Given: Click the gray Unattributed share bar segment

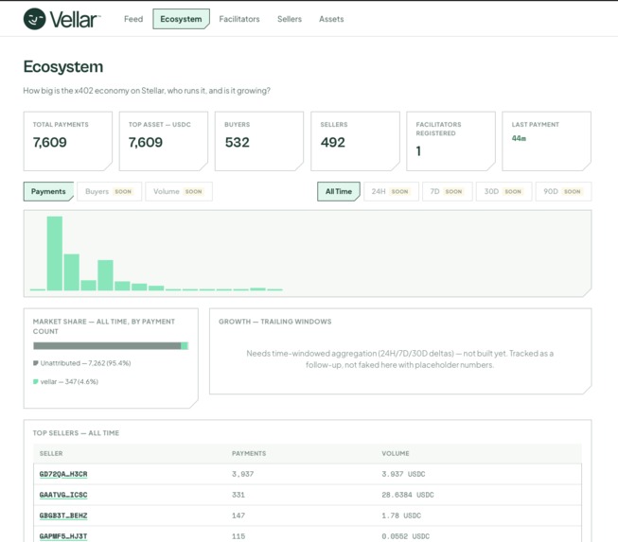Looking at the screenshot, I should tap(107, 346).
